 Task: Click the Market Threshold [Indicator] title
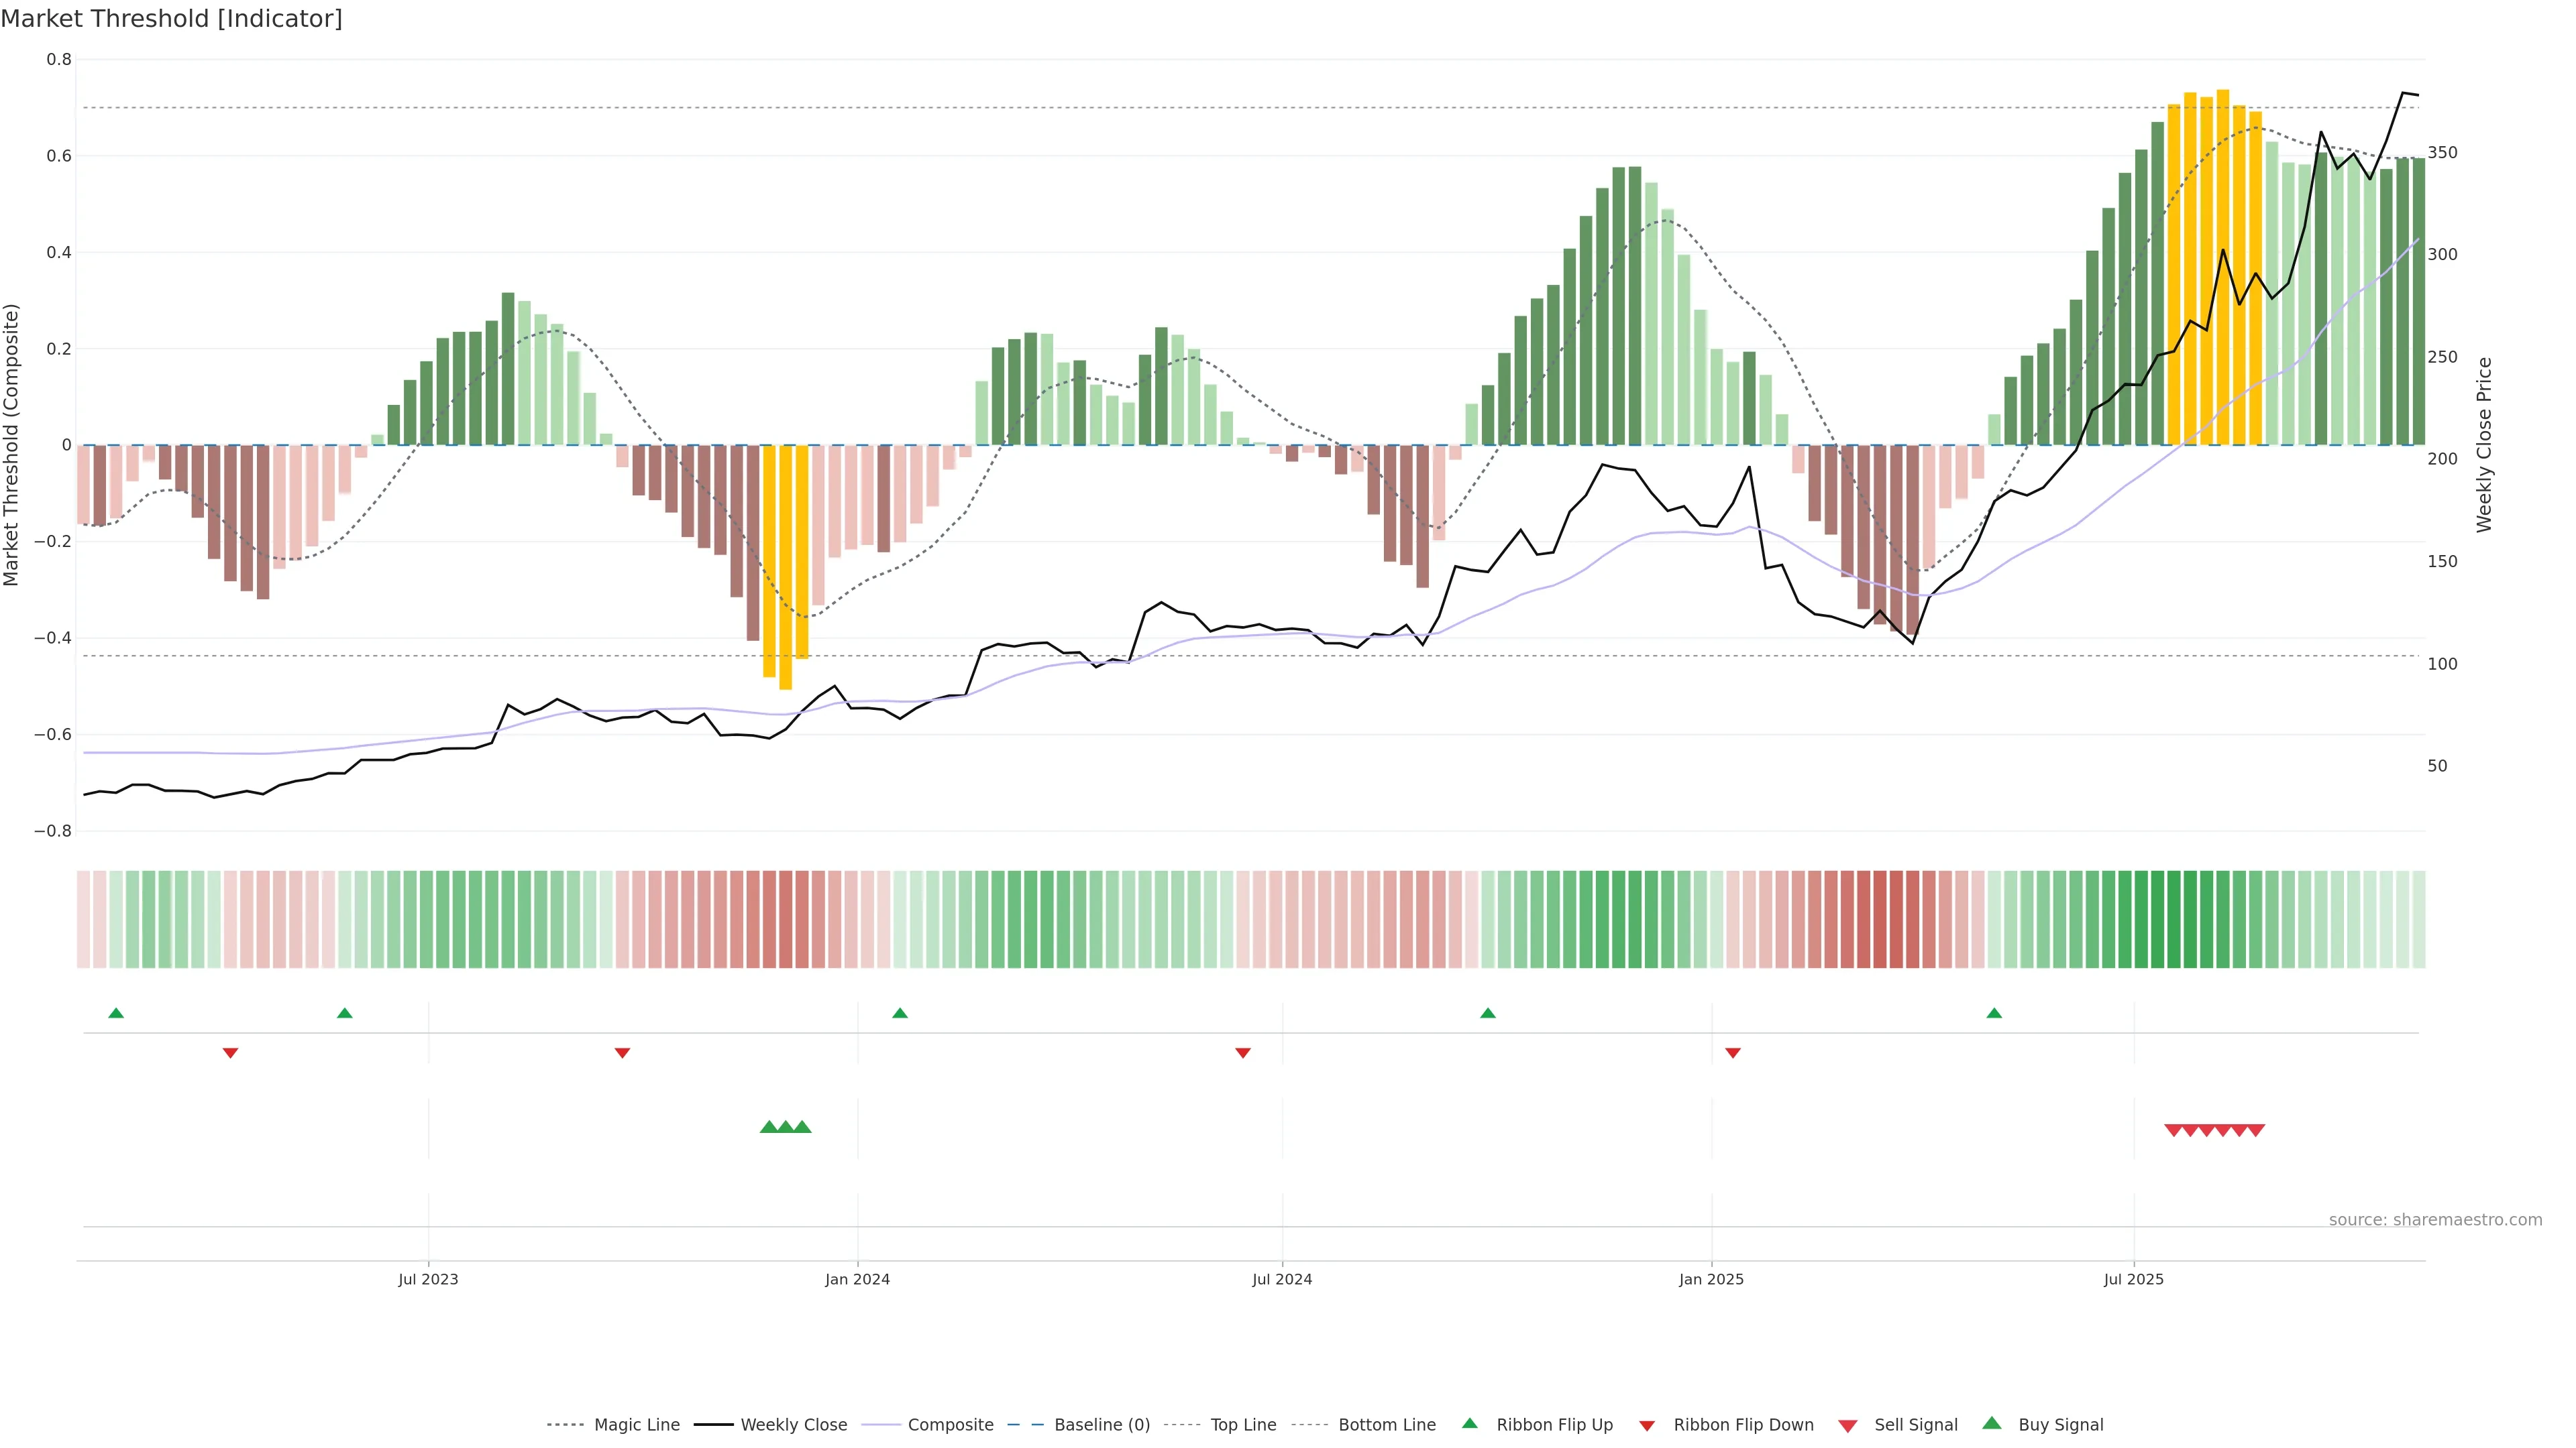pos(171,19)
